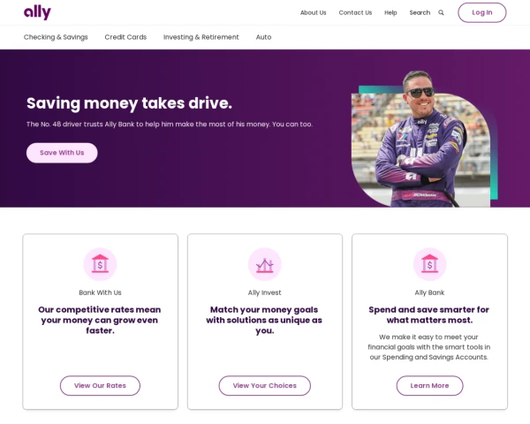This screenshot has height=424, width=530.
Task: Click the search magnifier icon
Action: 441,12
